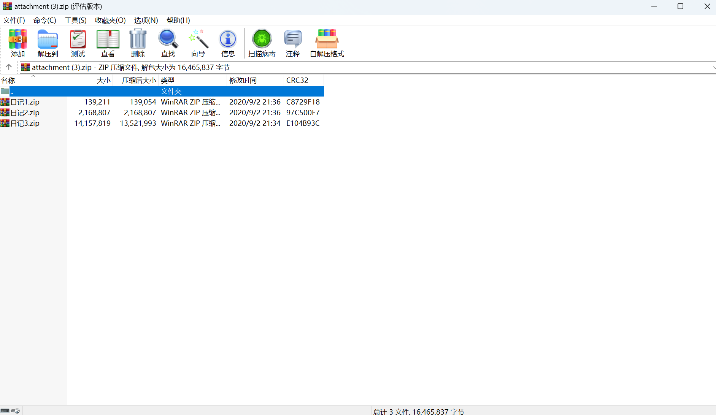
Task: Minimize the WinRAR window
Action: pyautogui.click(x=654, y=6)
